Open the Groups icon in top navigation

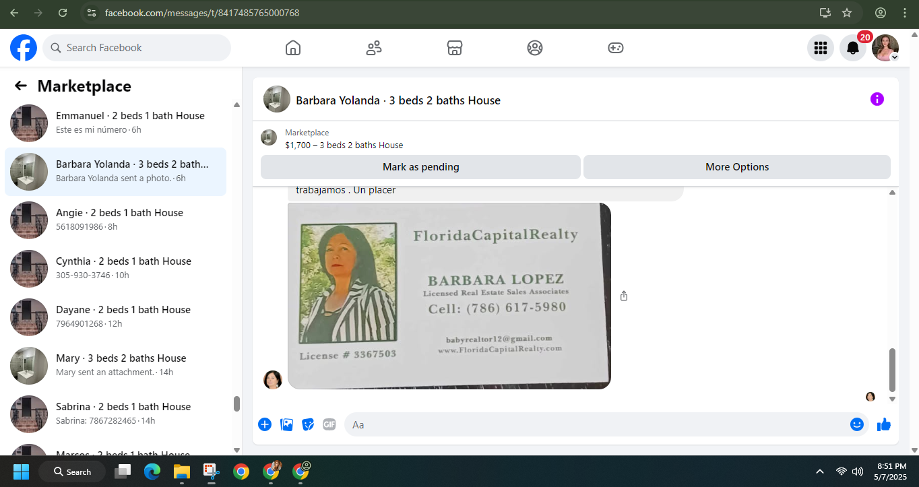535,48
